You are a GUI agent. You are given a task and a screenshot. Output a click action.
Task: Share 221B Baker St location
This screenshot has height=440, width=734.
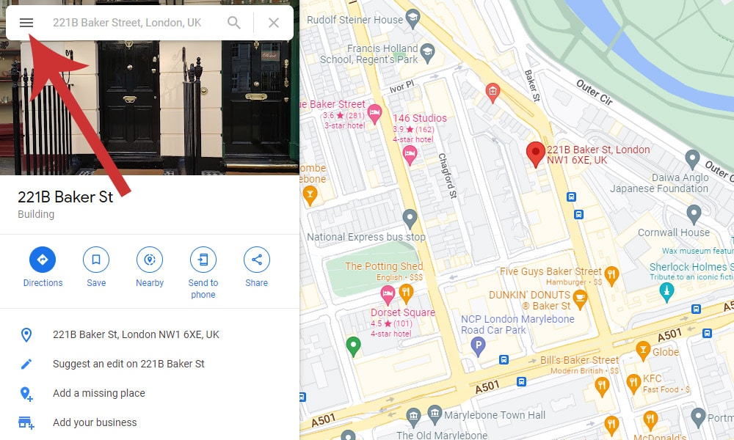[256, 260]
